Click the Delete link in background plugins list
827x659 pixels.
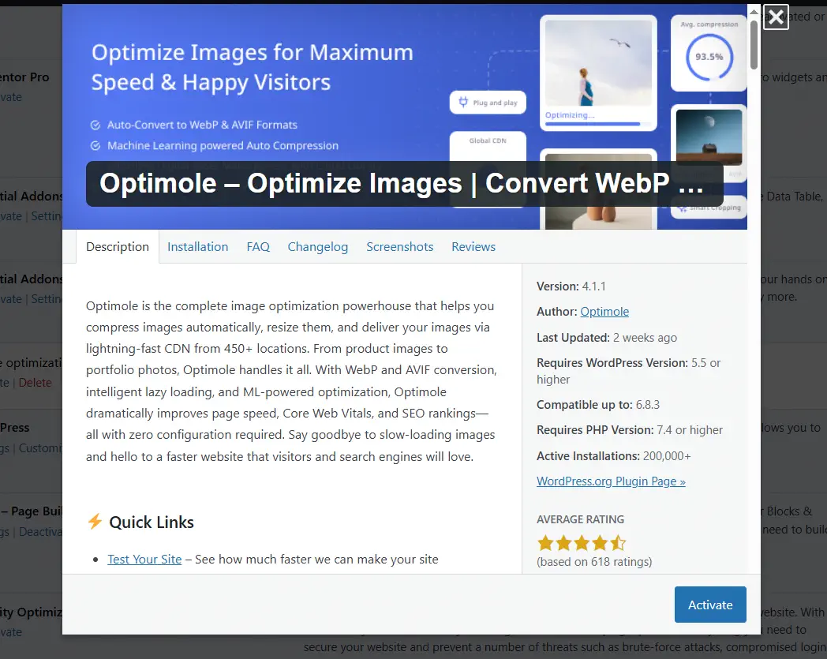(35, 383)
